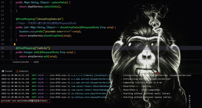This screenshot has width=202, height=108.
Task: Click the Console tab icon
Action: pyautogui.click(x=3, y=71)
